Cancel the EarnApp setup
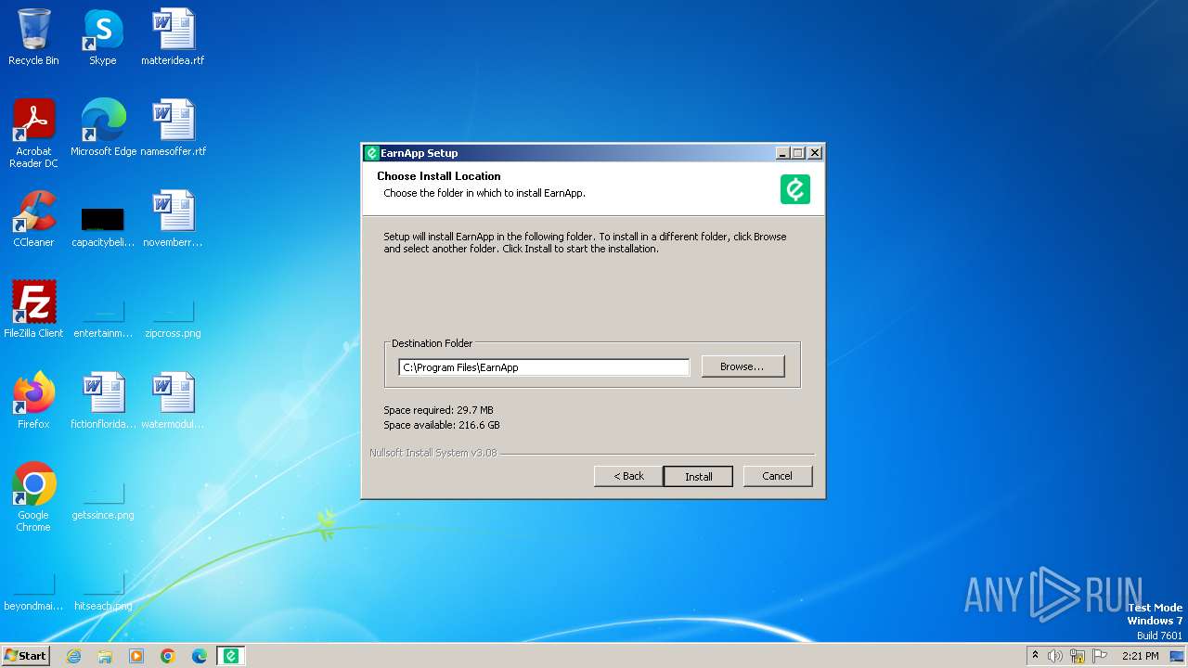The width and height of the screenshot is (1188, 668). [778, 476]
